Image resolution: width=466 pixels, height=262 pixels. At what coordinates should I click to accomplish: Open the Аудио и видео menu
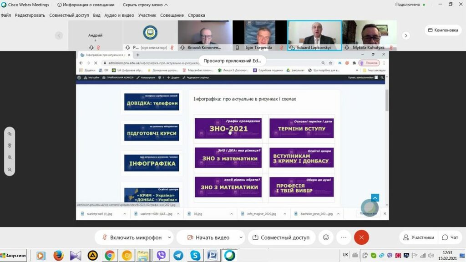point(119,15)
